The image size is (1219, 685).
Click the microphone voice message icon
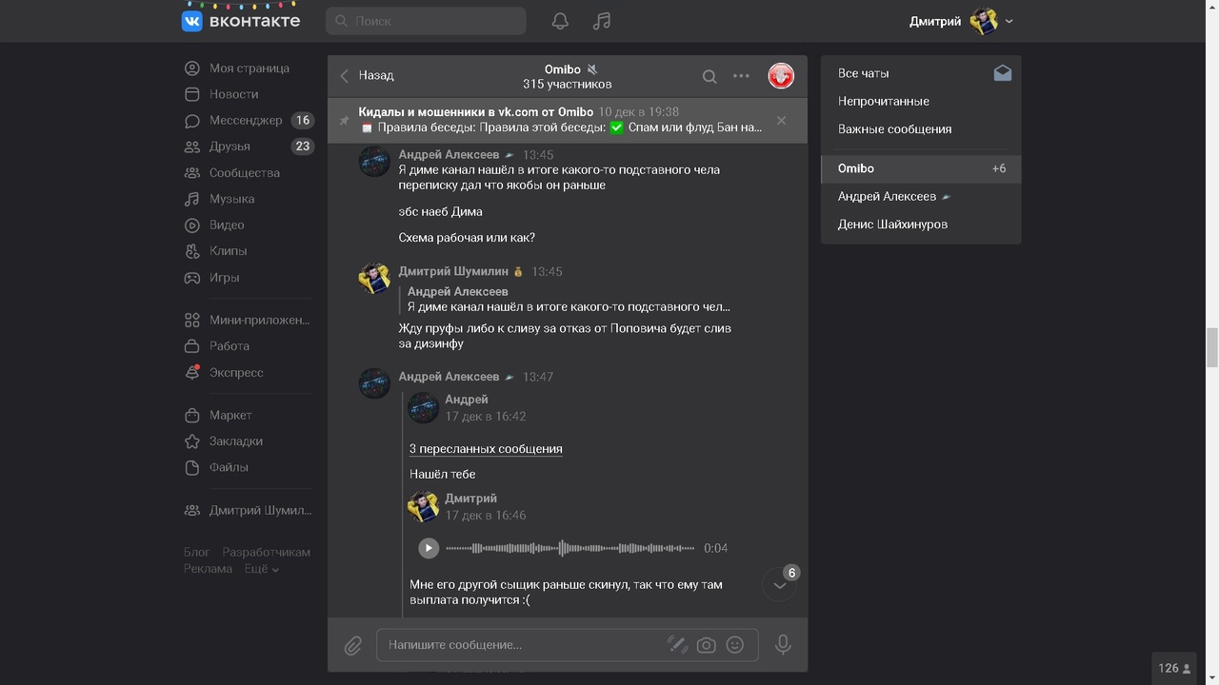(x=783, y=645)
